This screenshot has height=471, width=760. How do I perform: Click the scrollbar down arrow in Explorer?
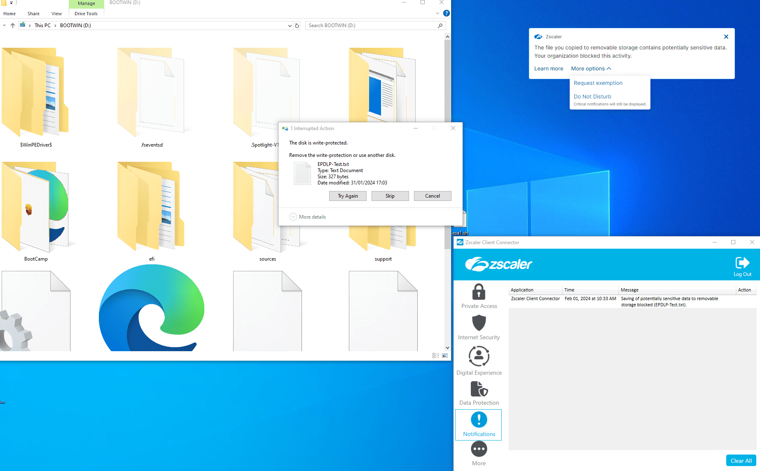pyautogui.click(x=447, y=348)
